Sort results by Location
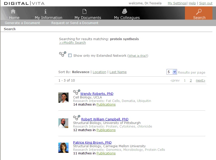 (99, 72)
